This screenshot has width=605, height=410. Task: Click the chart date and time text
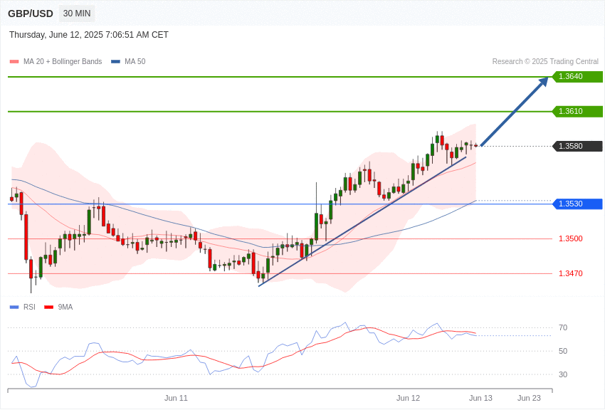click(89, 35)
